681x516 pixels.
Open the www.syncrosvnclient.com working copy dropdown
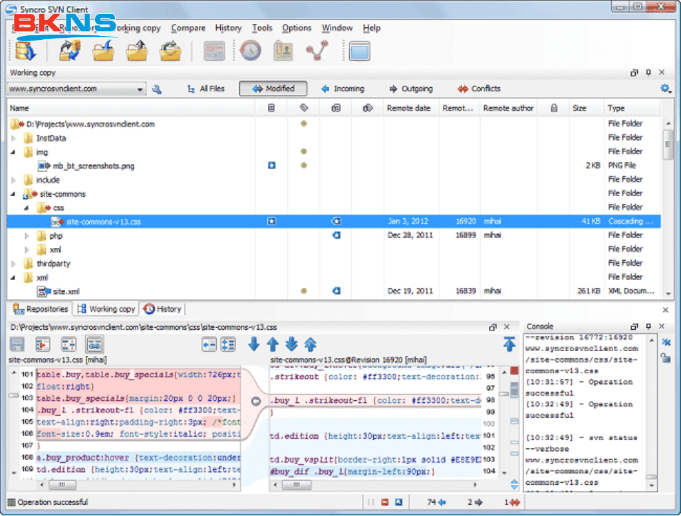(x=140, y=89)
